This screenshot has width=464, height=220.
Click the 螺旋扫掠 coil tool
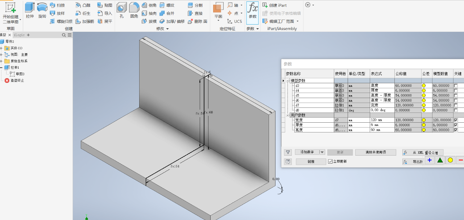(61, 21)
